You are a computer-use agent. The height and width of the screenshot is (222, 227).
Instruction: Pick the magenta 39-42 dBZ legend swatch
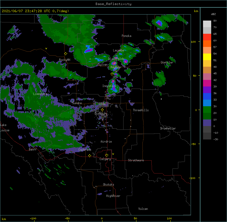pos(207,83)
